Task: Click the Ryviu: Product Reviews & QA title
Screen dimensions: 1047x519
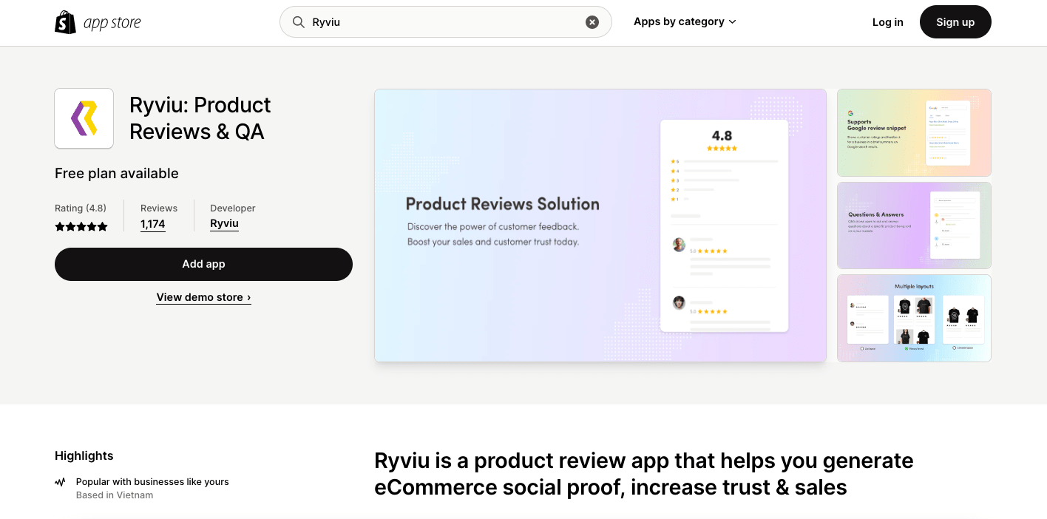Action: click(x=200, y=118)
